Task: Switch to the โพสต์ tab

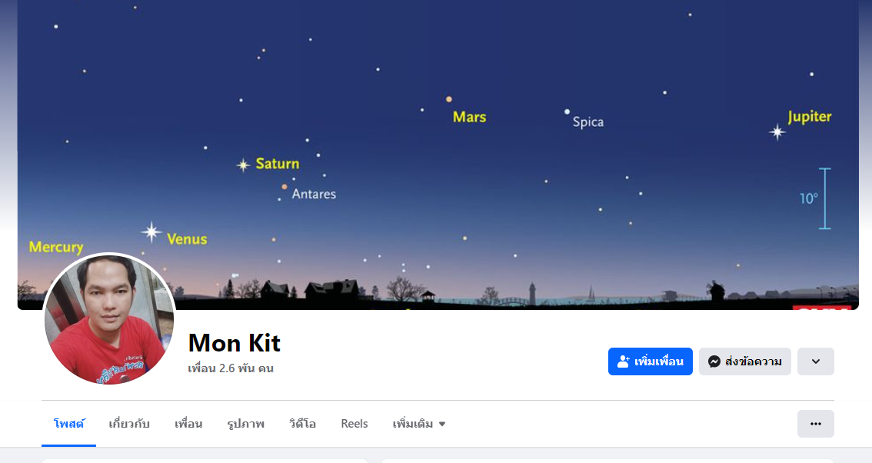Action: pyautogui.click(x=69, y=424)
